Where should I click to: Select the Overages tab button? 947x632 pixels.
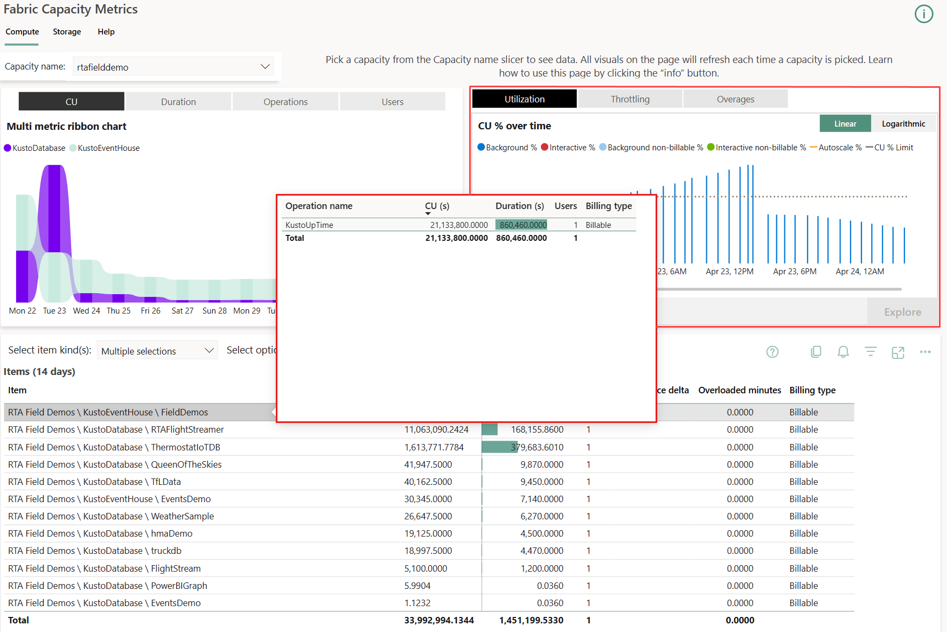735,99
